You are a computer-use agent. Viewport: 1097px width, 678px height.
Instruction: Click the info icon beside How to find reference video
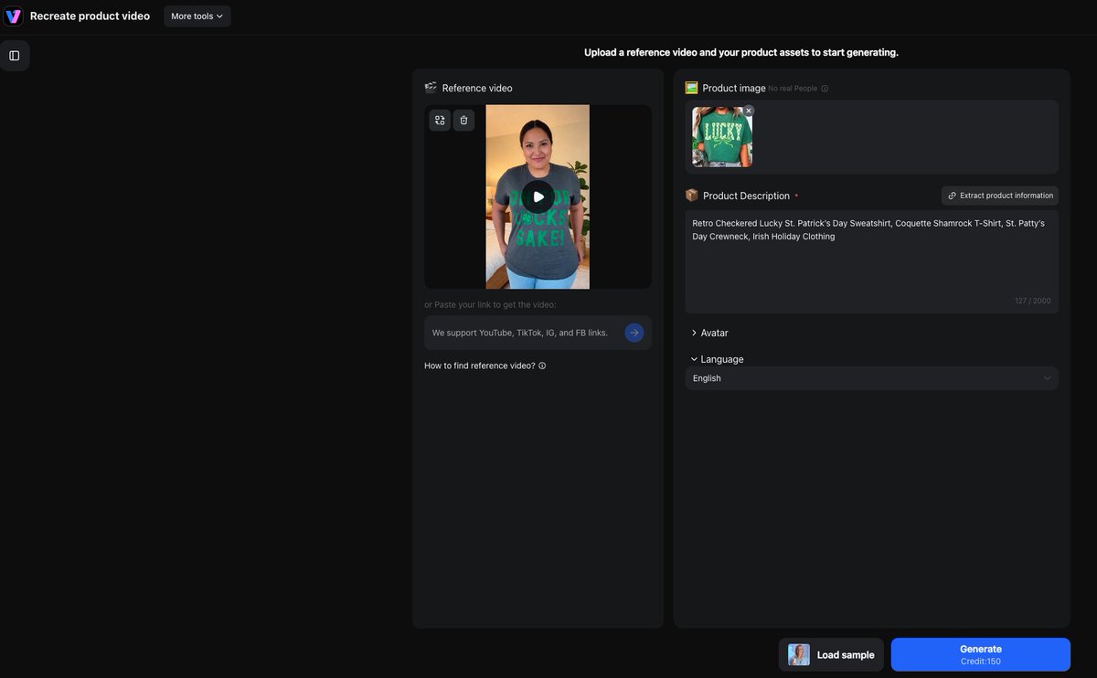(x=542, y=365)
